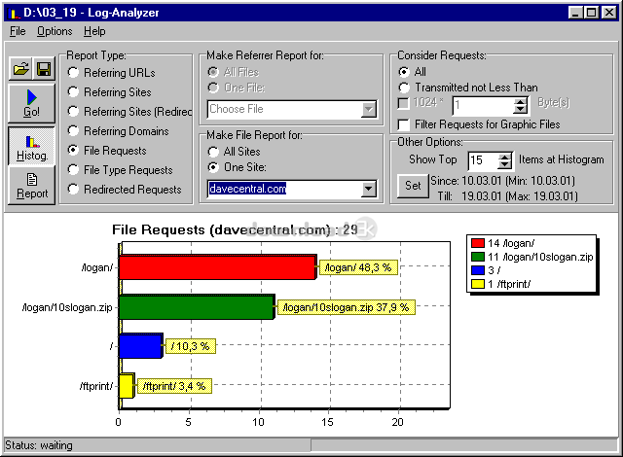The image size is (623, 457).
Task: Click the '11 /logan/10slogan.zip' legend entry
Action: coord(540,257)
